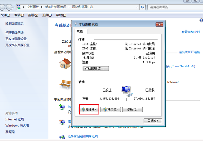Screen dimensions: 203x141
Task: Open the 工具(T) menu
Action: [x=47, y=15]
